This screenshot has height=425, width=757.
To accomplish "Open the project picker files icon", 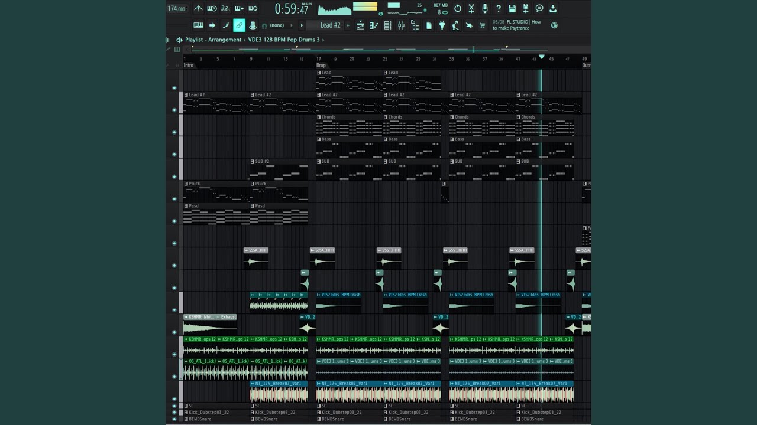I will (x=429, y=25).
